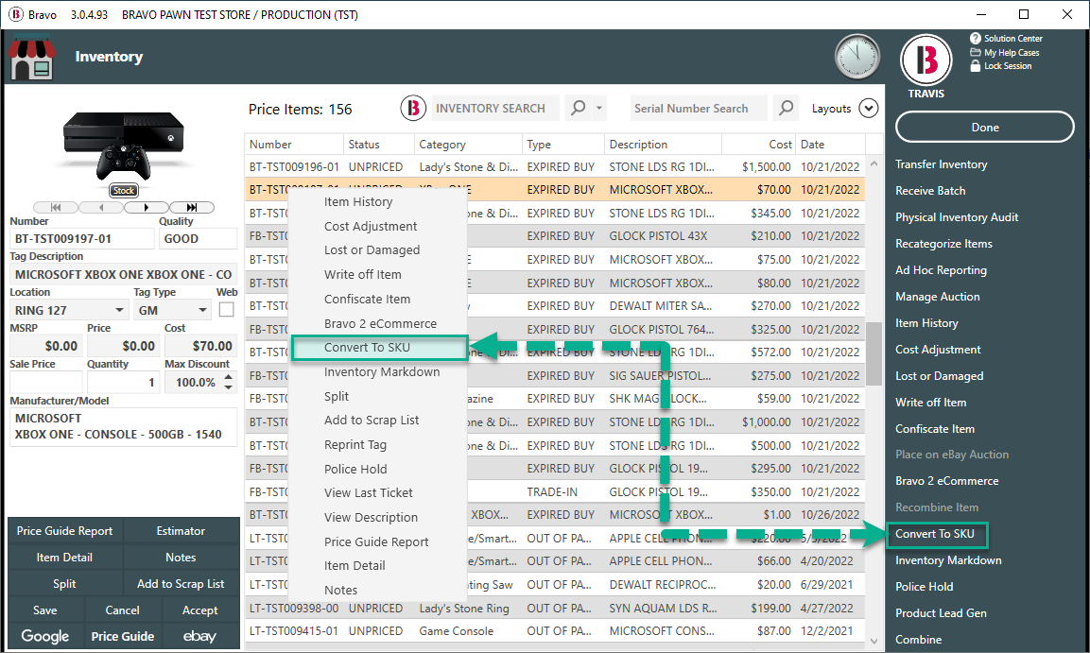1090x653 pixels.
Task: Click Lock Session padlock
Action: click(976, 66)
